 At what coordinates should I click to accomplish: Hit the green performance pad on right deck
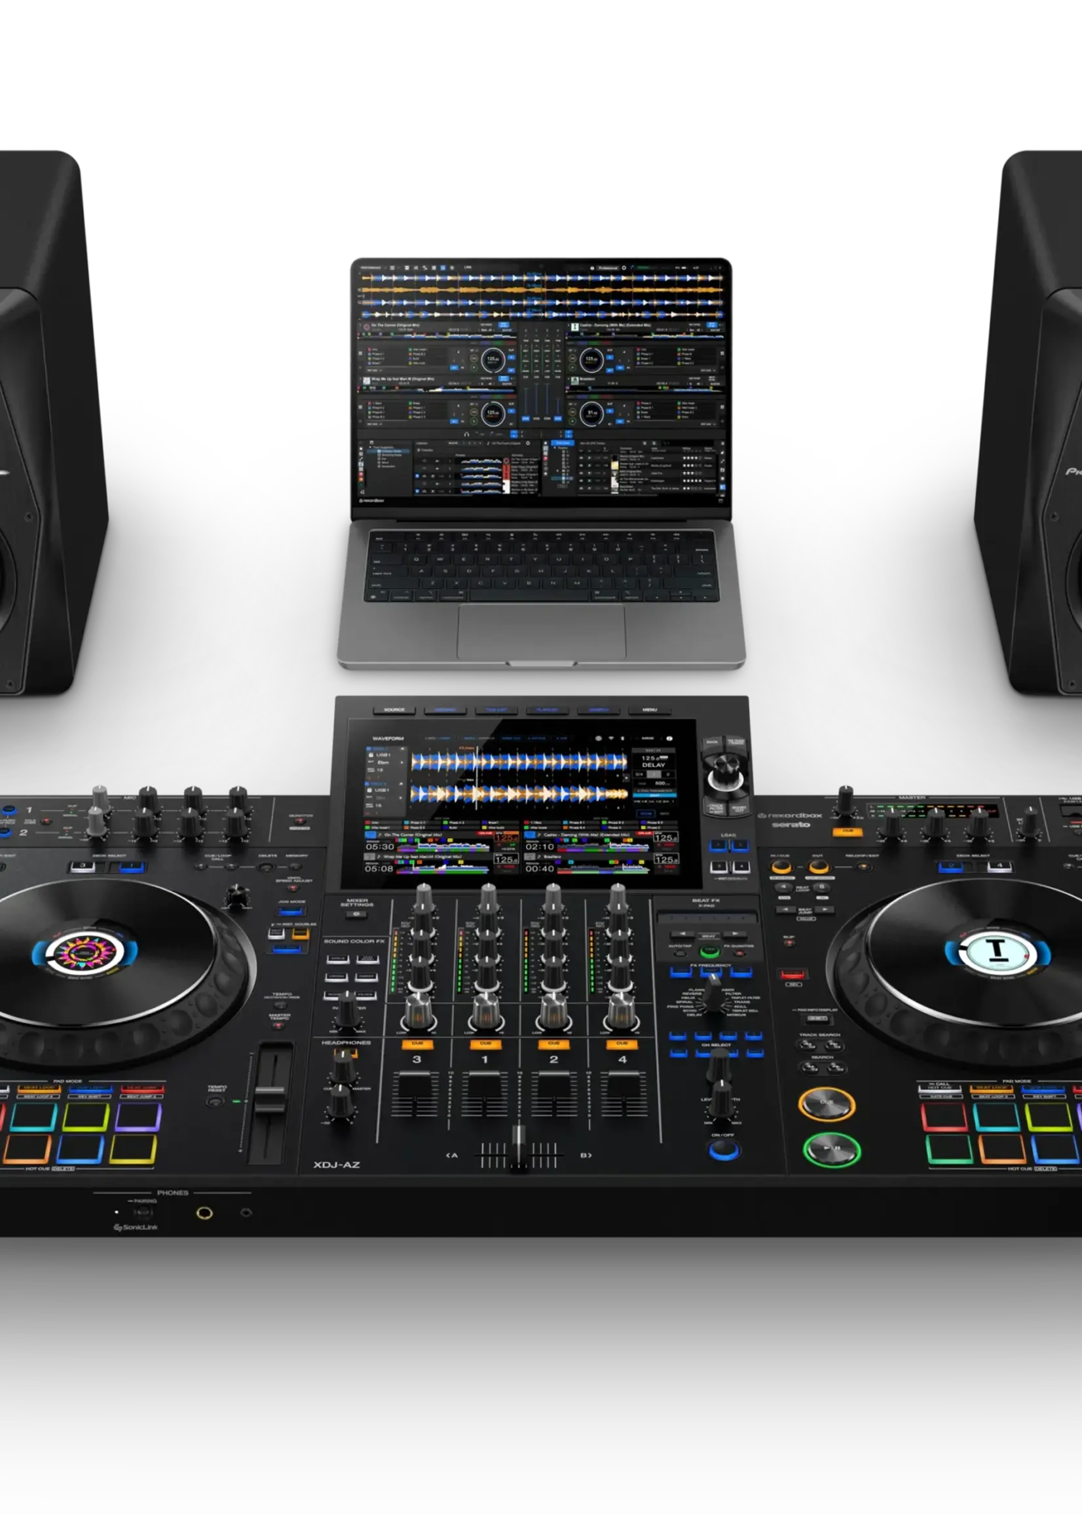[x=949, y=1151]
